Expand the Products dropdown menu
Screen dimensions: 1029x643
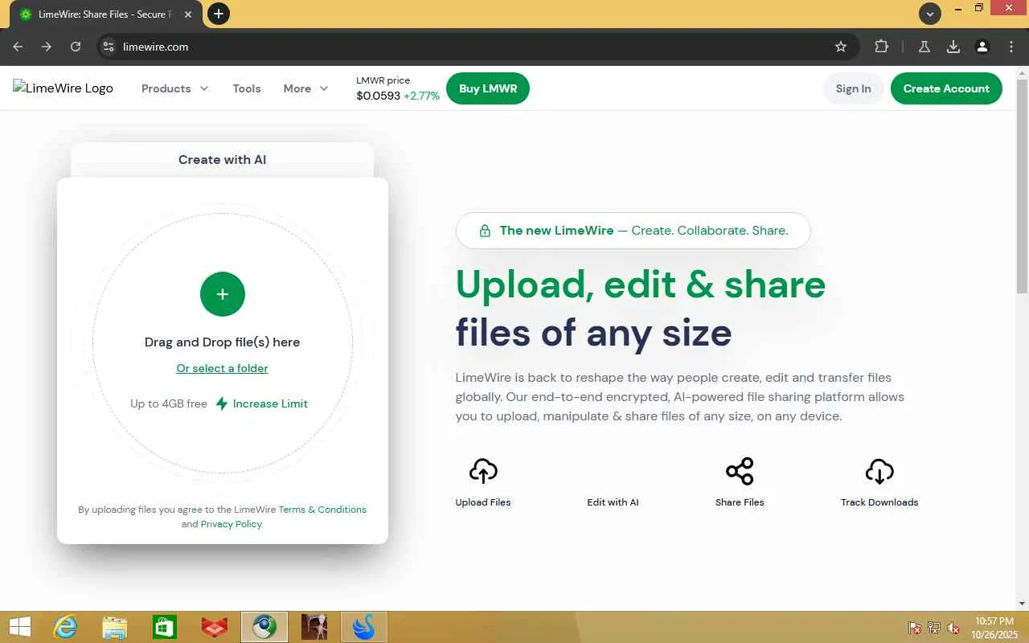click(174, 88)
